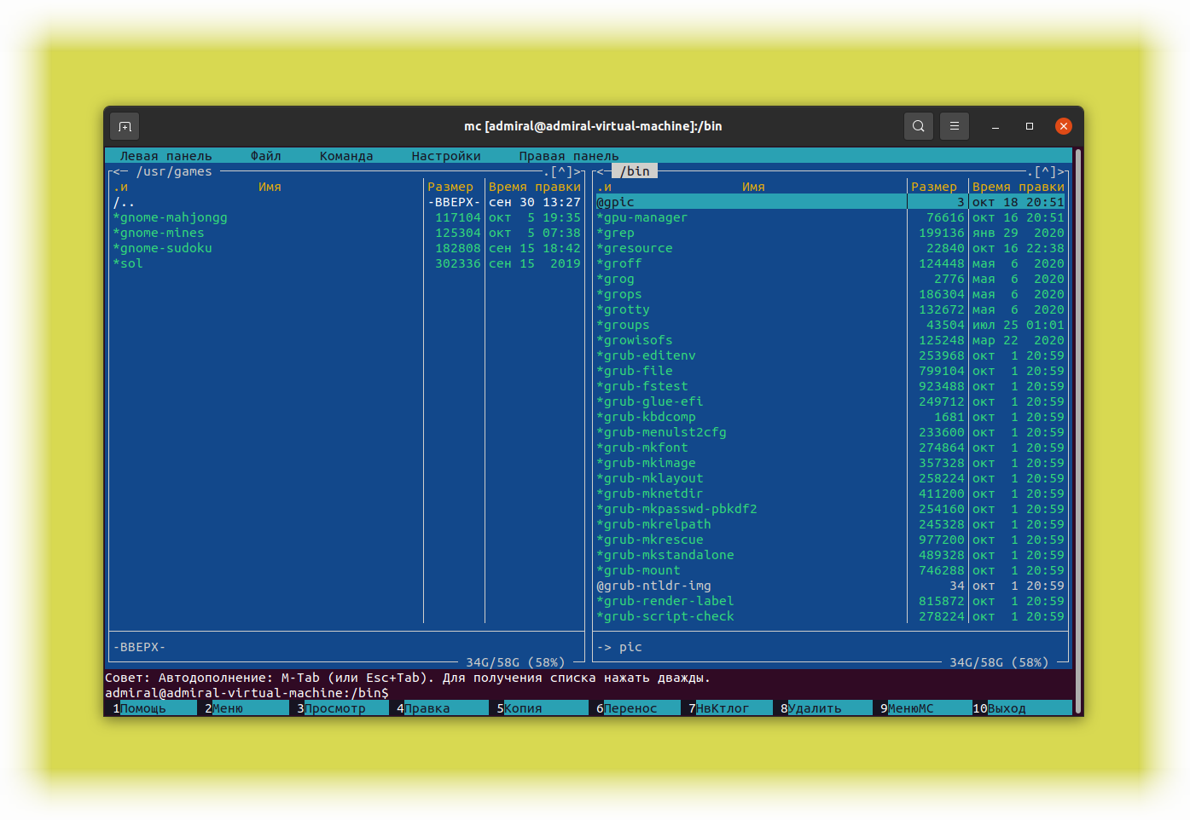
Task: Click the right panel back arrow
Action: click(x=601, y=171)
